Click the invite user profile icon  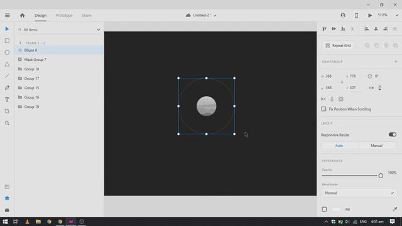[343, 15]
